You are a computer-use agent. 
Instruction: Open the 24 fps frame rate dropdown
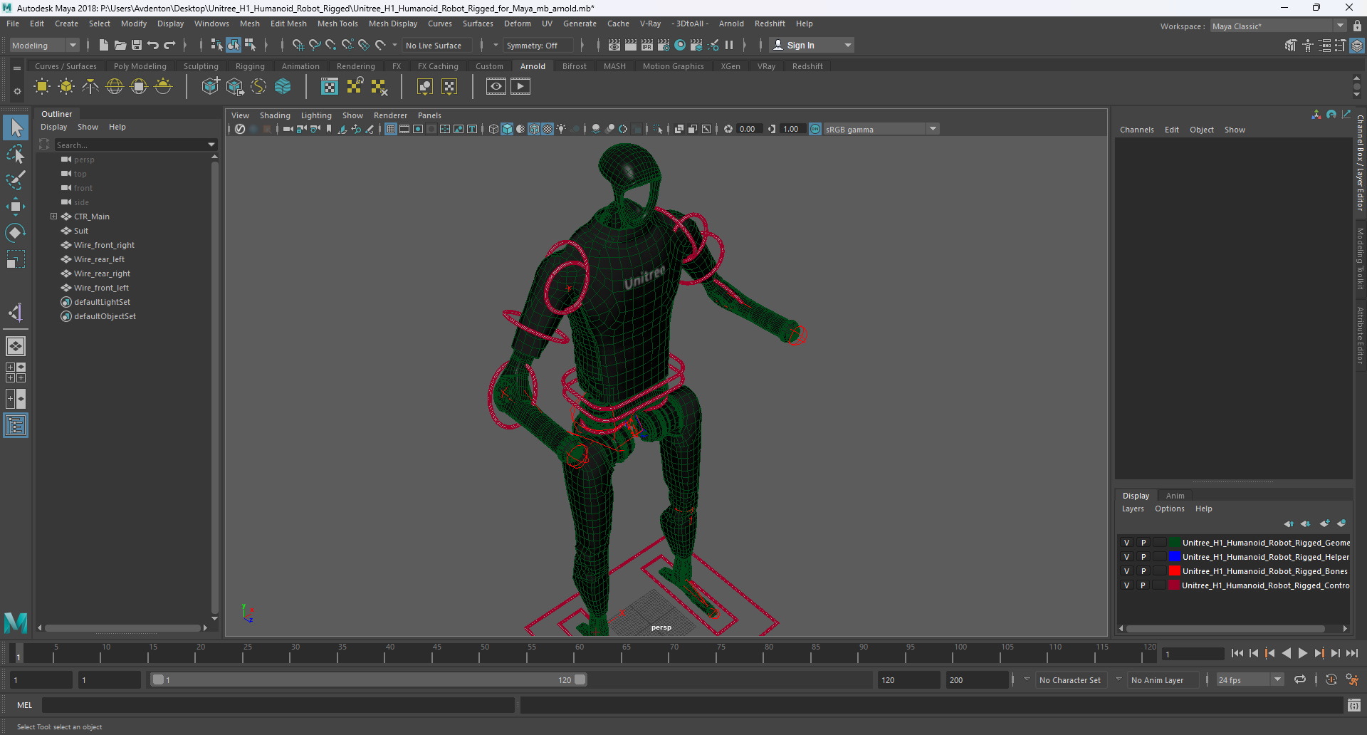pos(1250,680)
